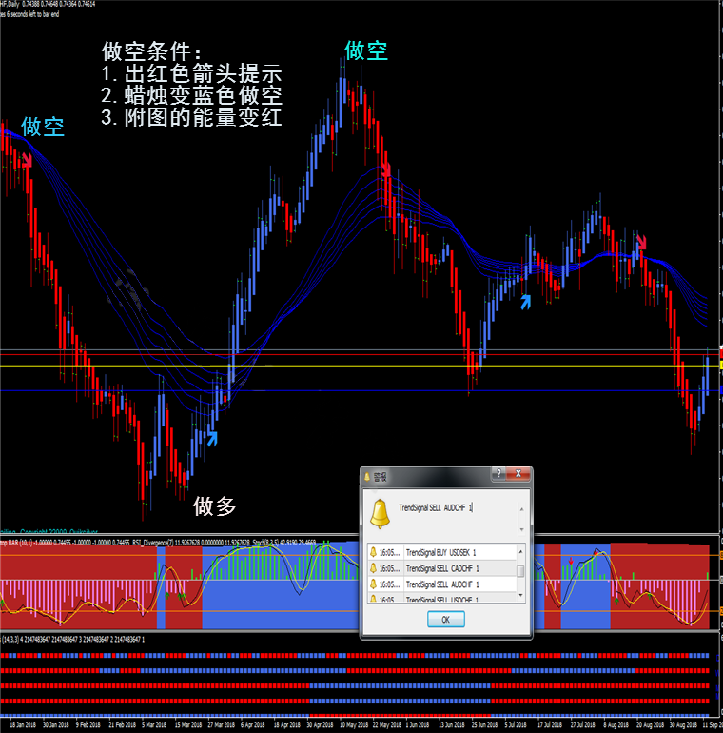Select the TrendSignal SELL AUDCHF list row
Viewport: 723px width, 733px height.
pyautogui.click(x=441, y=584)
